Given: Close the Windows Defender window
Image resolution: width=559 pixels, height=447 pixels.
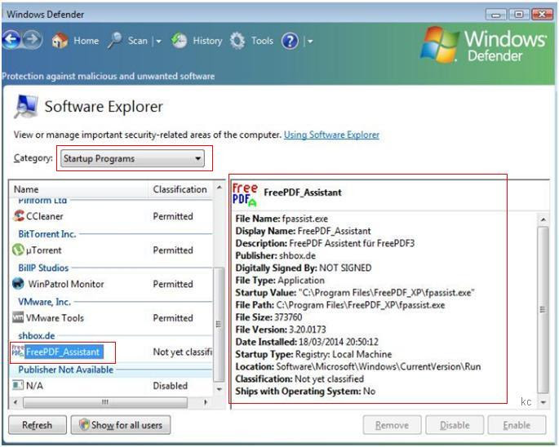Looking at the screenshot, I should [x=542, y=15].
